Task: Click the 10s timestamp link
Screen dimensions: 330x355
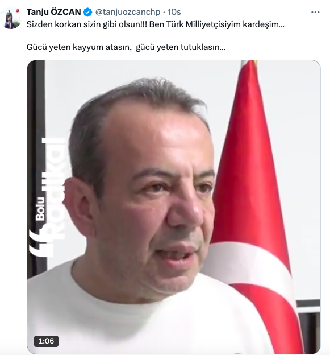Action: (x=174, y=12)
